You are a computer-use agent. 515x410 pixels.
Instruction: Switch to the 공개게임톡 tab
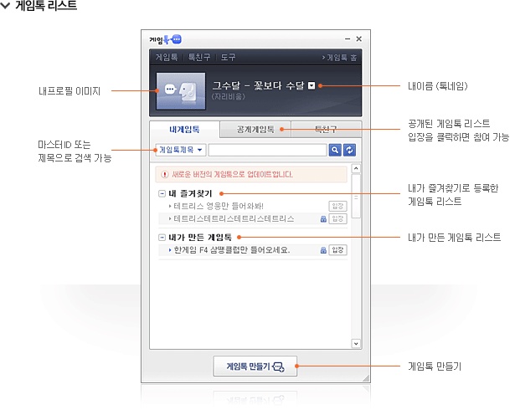point(255,130)
